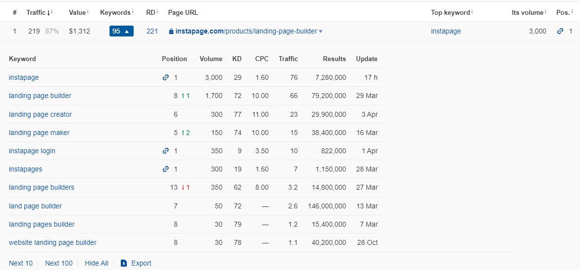580x270 pixels.
Task: Click the info icon next to RD header
Action: click(x=157, y=12)
